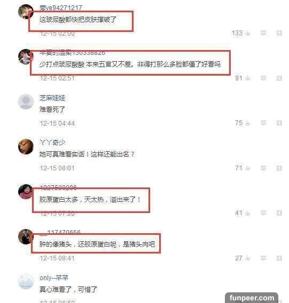
Task: Like the comment with 91 likes
Action: coord(247,78)
